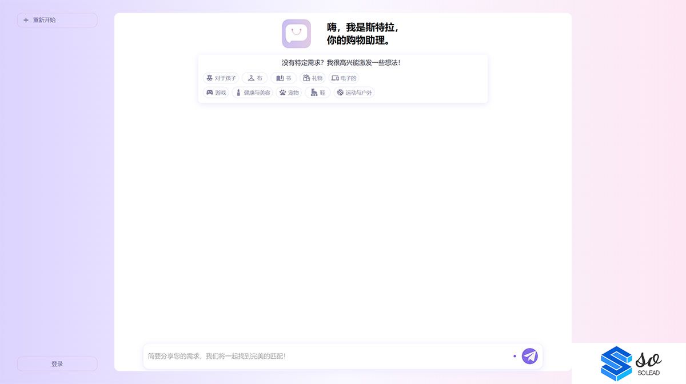The width and height of the screenshot is (686, 384).
Task: Click the shopping assistant chat-bag logo
Action: (296, 34)
